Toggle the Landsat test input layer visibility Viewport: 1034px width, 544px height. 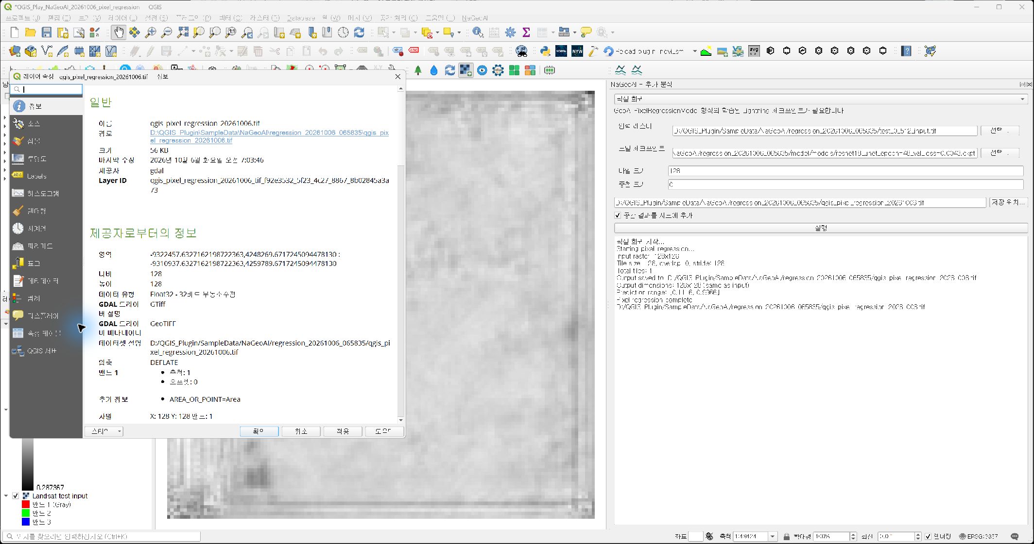tap(16, 496)
